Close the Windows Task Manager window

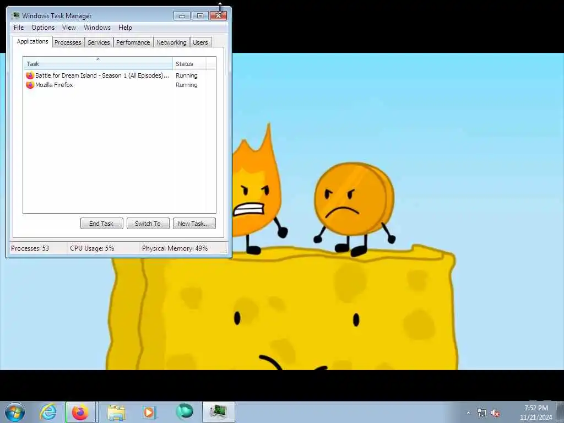pyautogui.click(x=218, y=15)
